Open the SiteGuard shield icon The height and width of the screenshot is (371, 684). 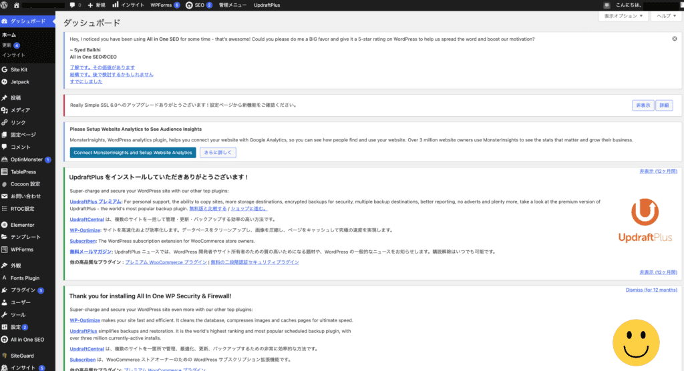click(x=5, y=355)
